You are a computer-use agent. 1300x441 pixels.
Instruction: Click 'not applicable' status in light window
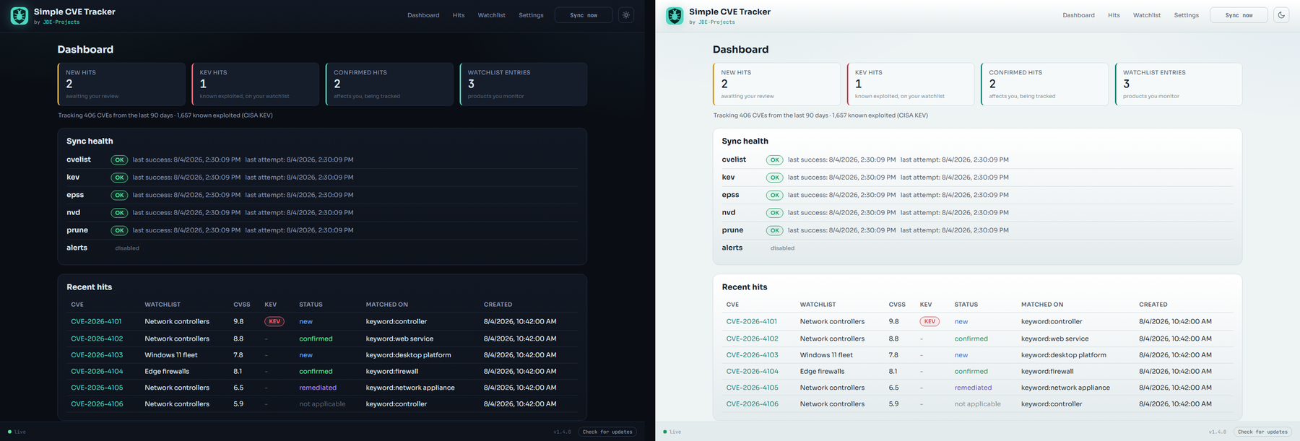977,404
